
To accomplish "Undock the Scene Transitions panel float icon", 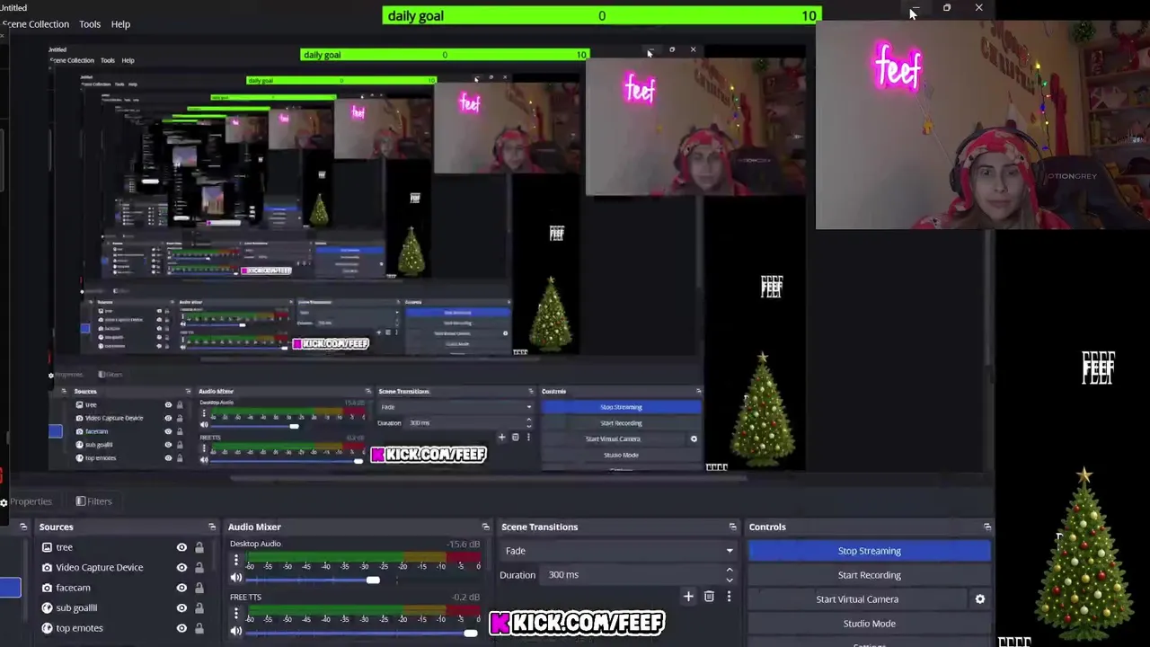I will (x=732, y=527).
